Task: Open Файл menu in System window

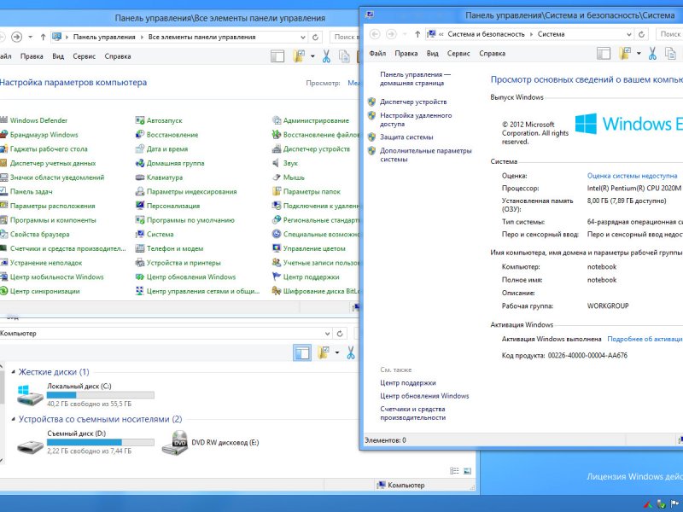Action: (x=377, y=53)
